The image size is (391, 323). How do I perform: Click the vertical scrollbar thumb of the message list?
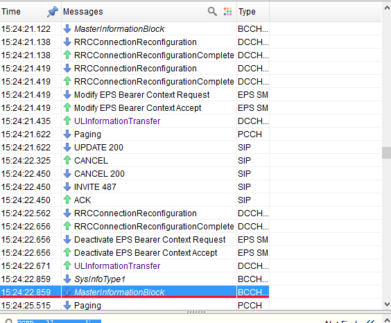[x=386, y=152]
